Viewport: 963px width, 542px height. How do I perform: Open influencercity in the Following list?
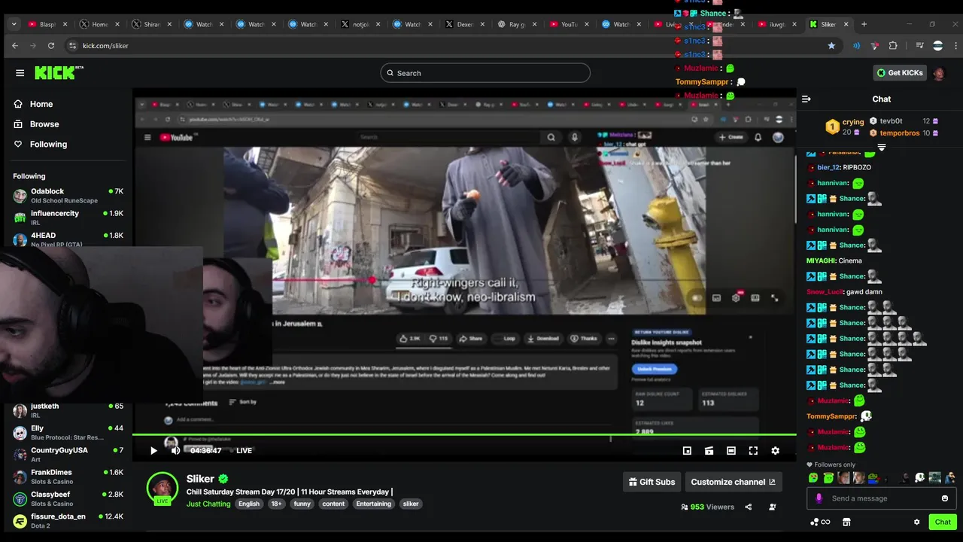tap(68, 218)
